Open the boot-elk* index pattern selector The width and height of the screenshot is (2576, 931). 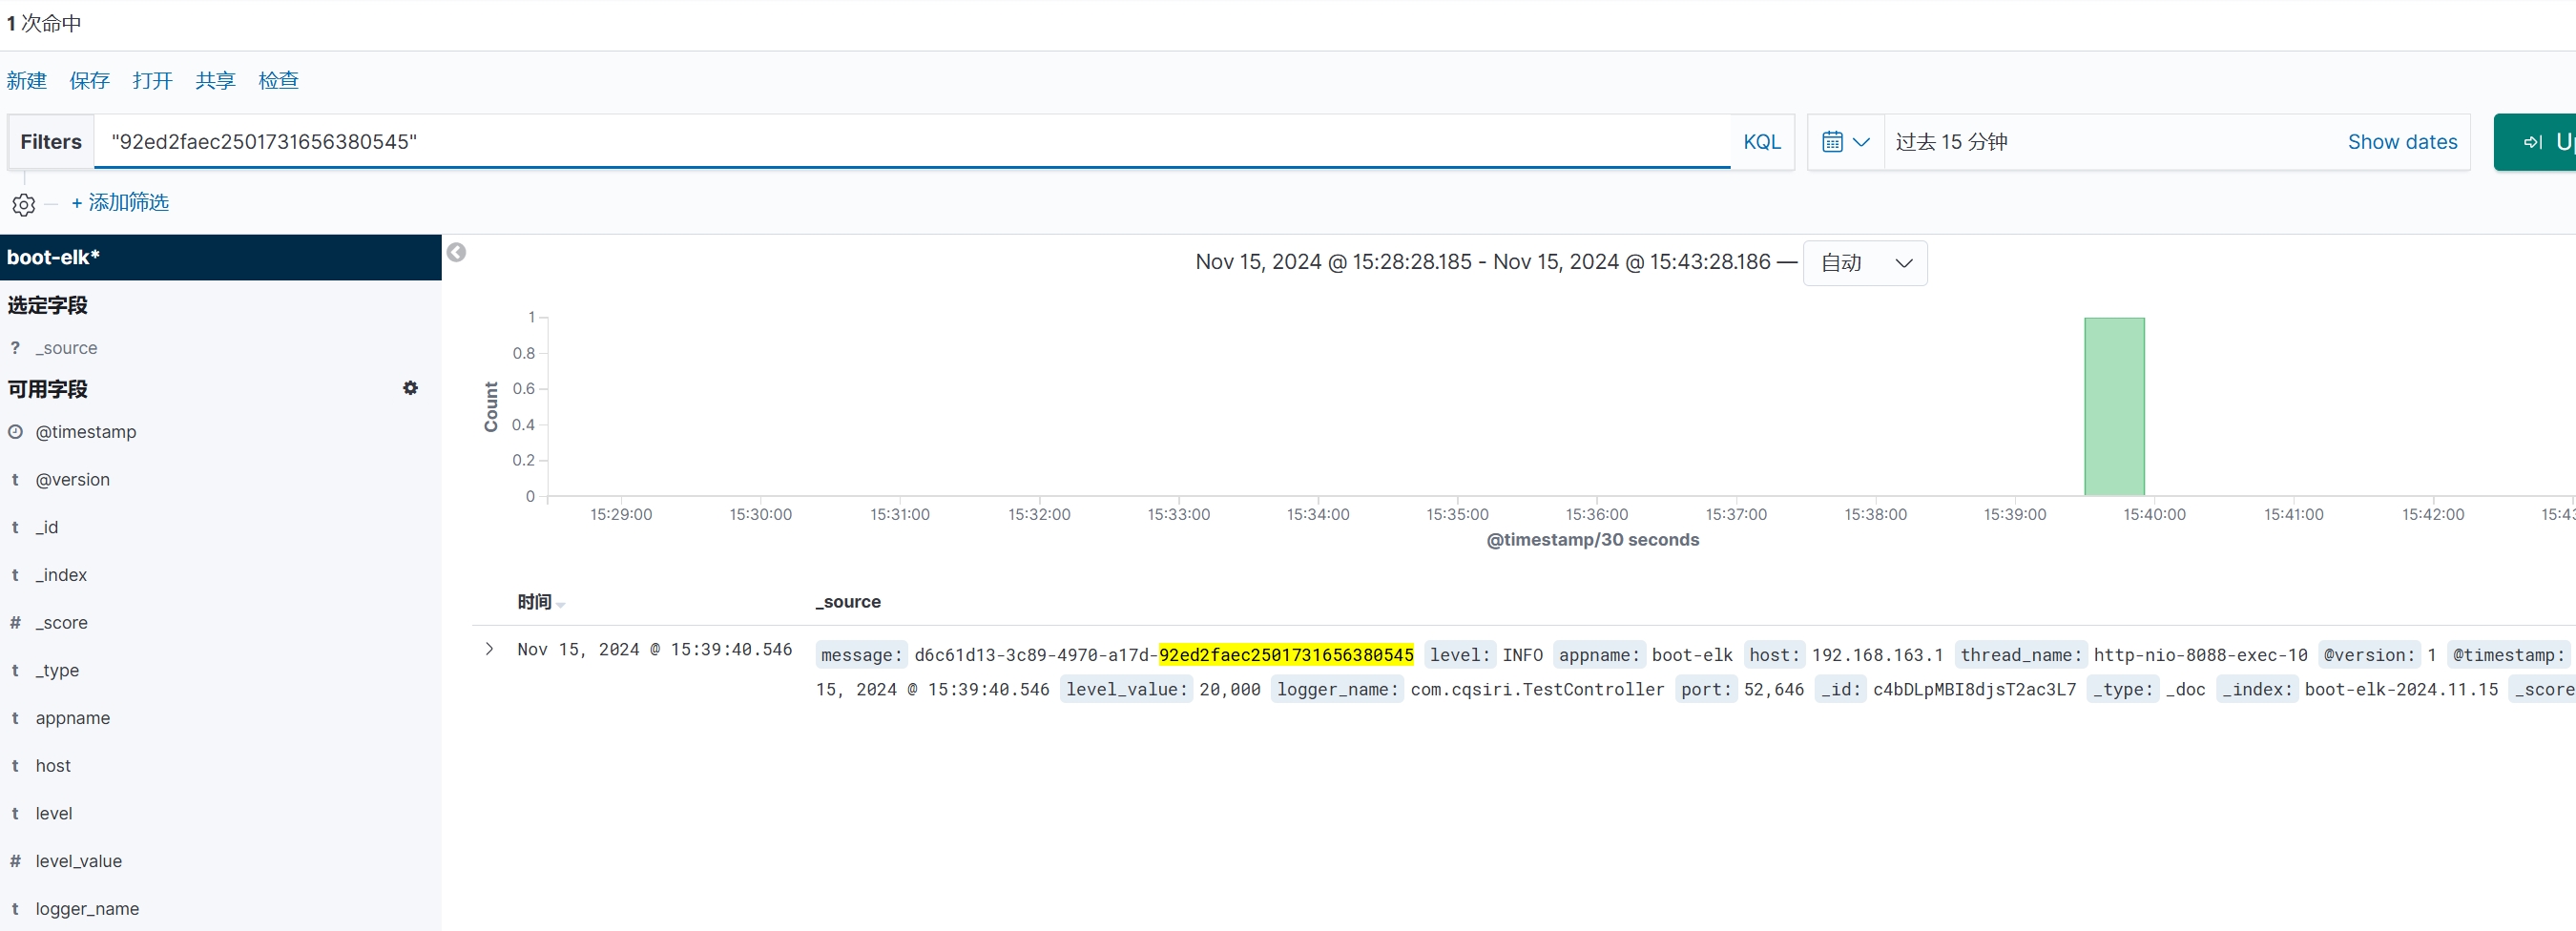pyautogui.click(x=220, y=257)
